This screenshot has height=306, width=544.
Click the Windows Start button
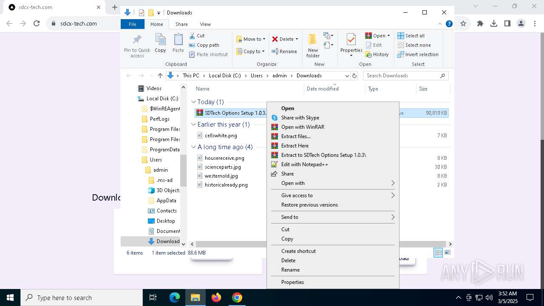(x=10, y=297)
